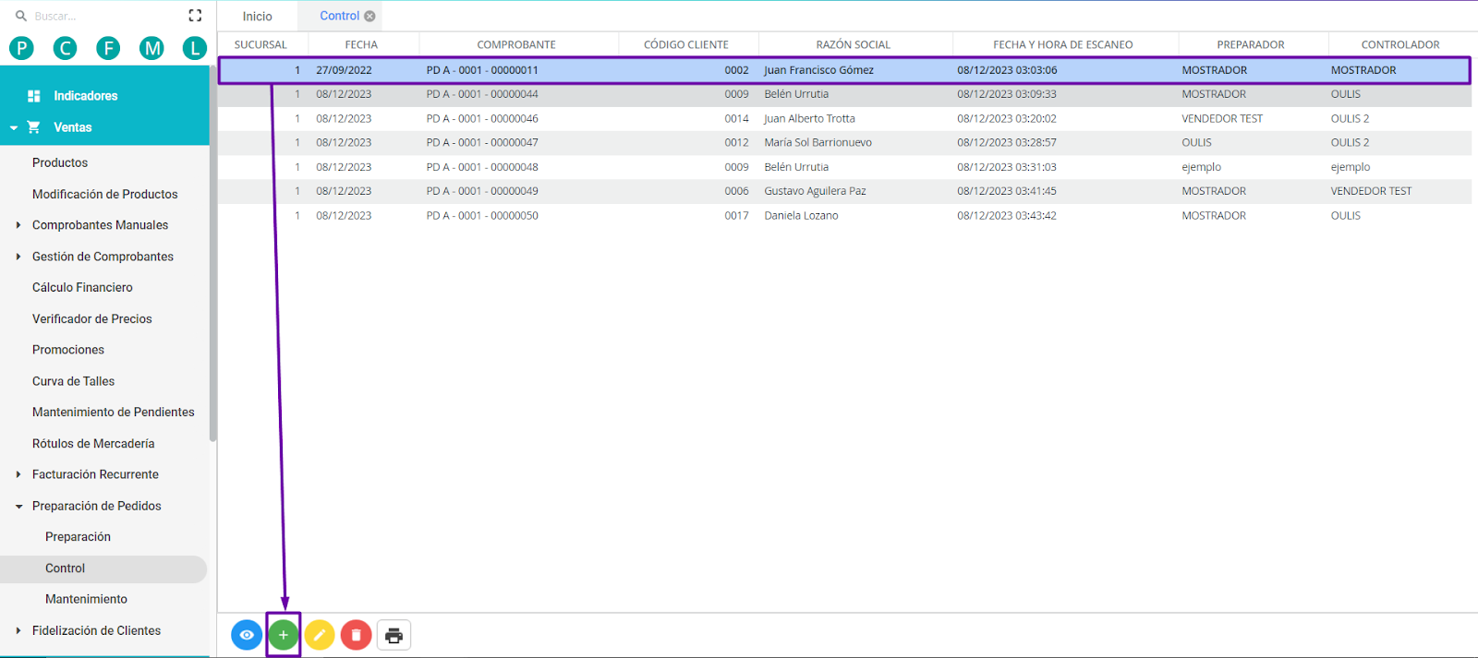Select row PD A - 0001 - 00000050
Viewport: 1478px width, 658px height.
pyautogui.click(x=844, y=215)
